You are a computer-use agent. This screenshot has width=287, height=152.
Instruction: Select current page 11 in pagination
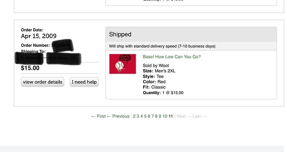[171, 116]
